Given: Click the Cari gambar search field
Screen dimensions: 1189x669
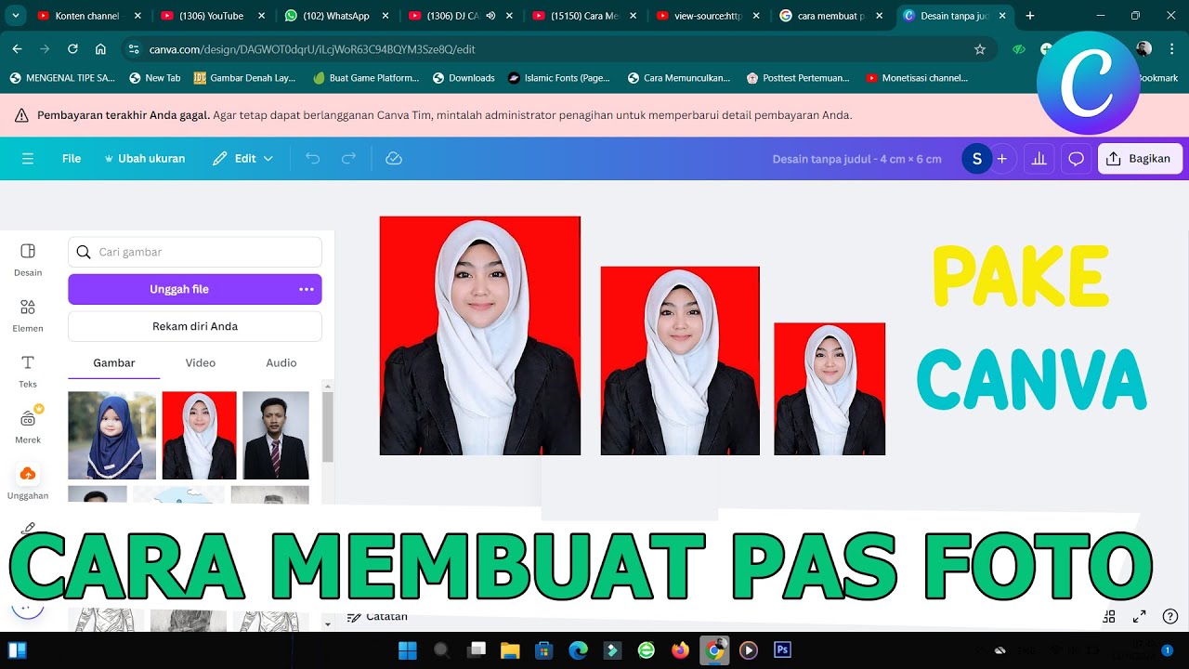Looking at the screenshot, I should (195, 252).
